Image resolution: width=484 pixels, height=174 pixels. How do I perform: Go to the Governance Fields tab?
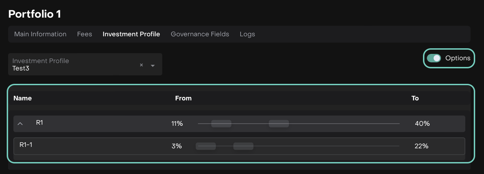click(x=200, y=34)
